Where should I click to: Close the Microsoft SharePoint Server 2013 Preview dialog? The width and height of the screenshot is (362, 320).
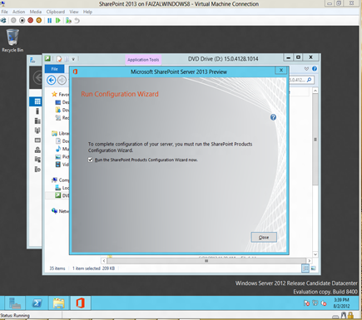click(x=281, y=71)
